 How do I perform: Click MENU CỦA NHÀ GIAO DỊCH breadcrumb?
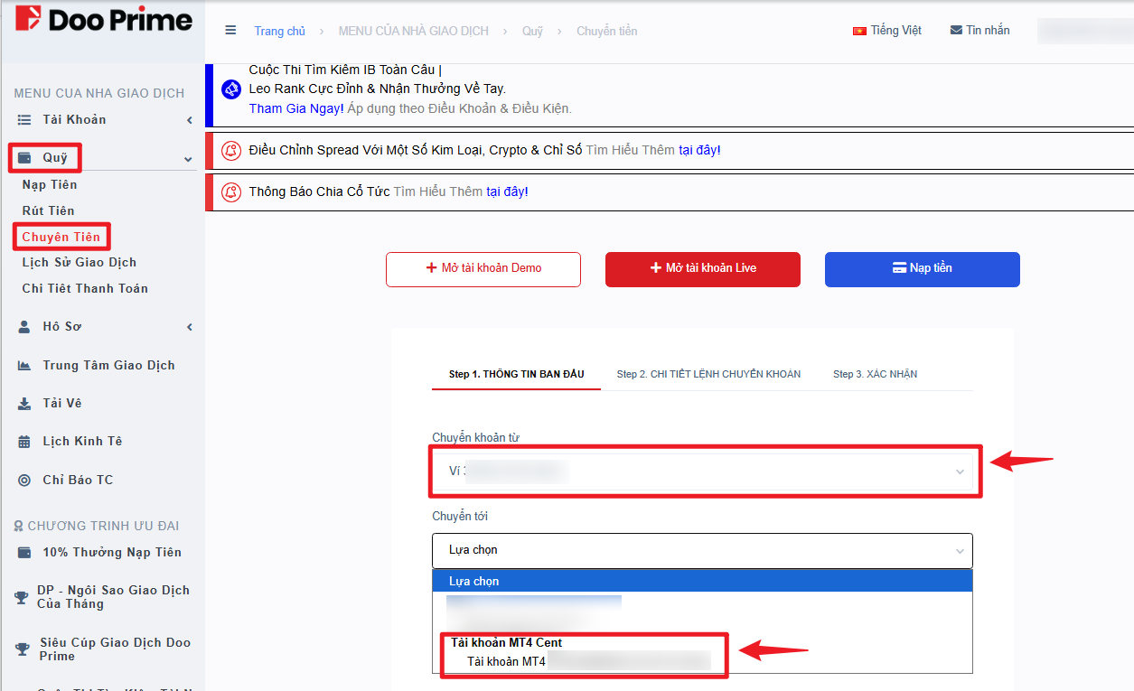click(414, 32)
